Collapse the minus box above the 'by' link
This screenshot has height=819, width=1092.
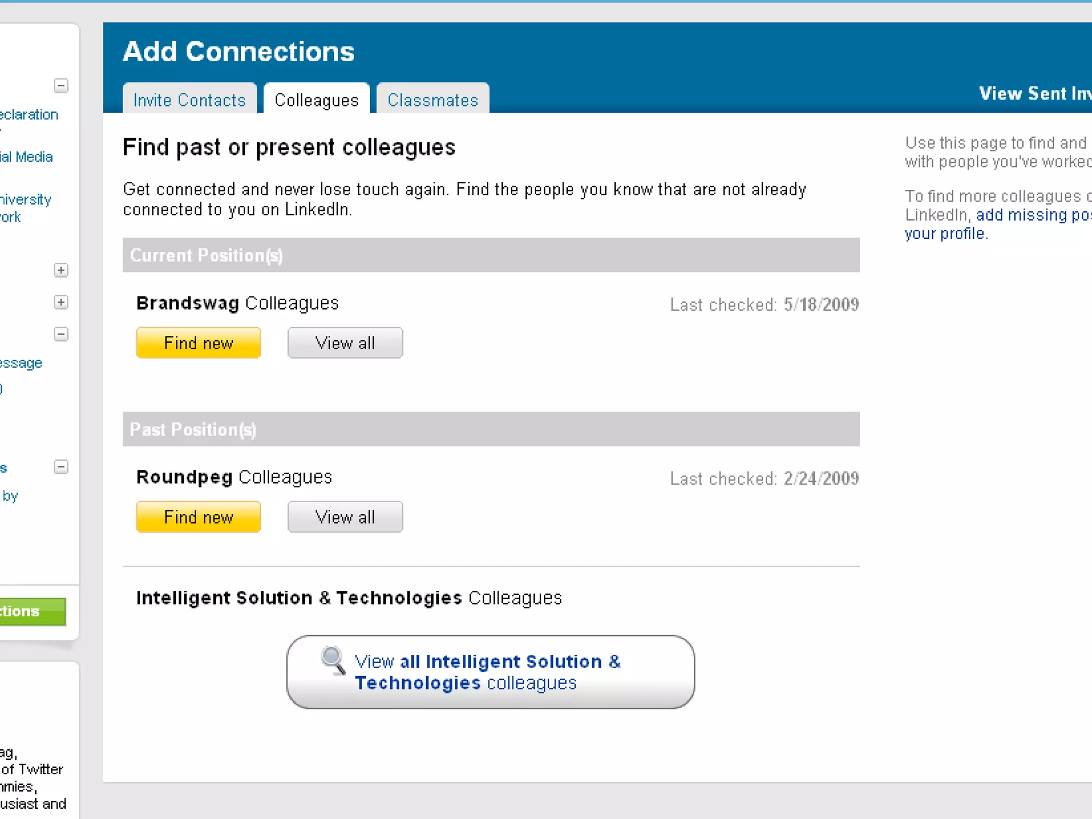pyautogui.click(x=61, y=467)
